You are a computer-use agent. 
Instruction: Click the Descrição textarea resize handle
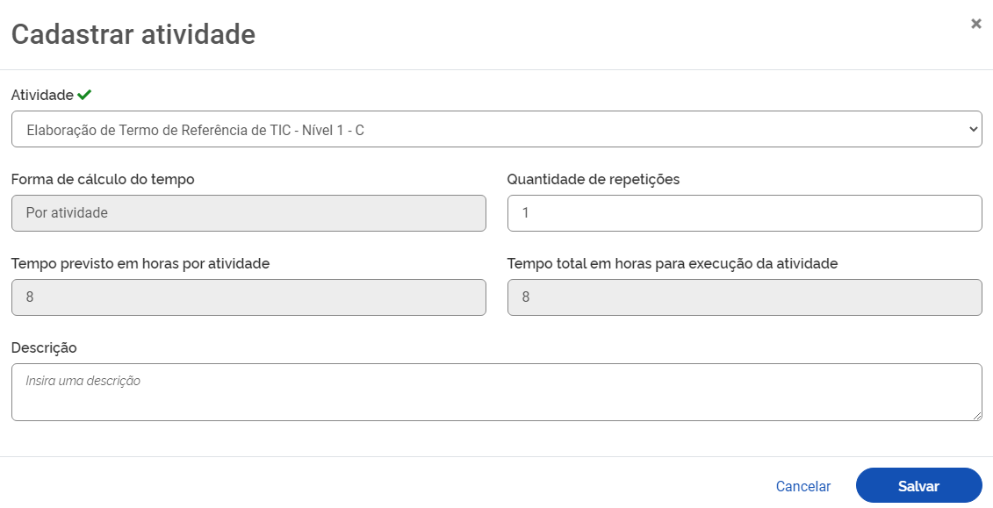point(977,416)
